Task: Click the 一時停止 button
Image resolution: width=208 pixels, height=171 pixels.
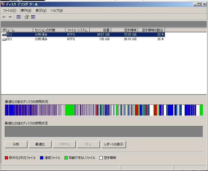Action: coord(64,144)
